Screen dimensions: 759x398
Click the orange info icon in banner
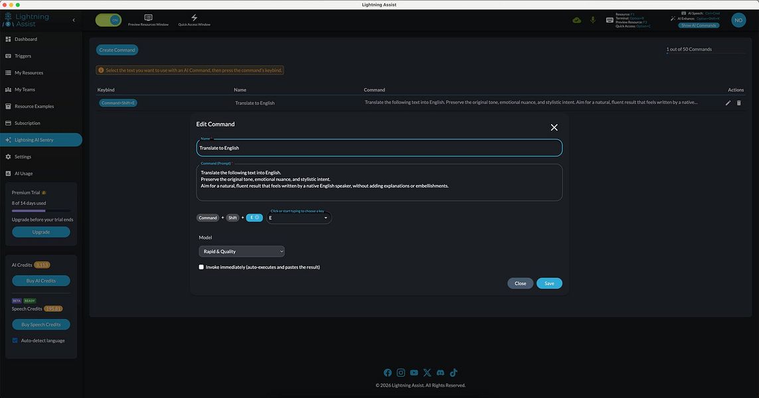coord(101,70)
